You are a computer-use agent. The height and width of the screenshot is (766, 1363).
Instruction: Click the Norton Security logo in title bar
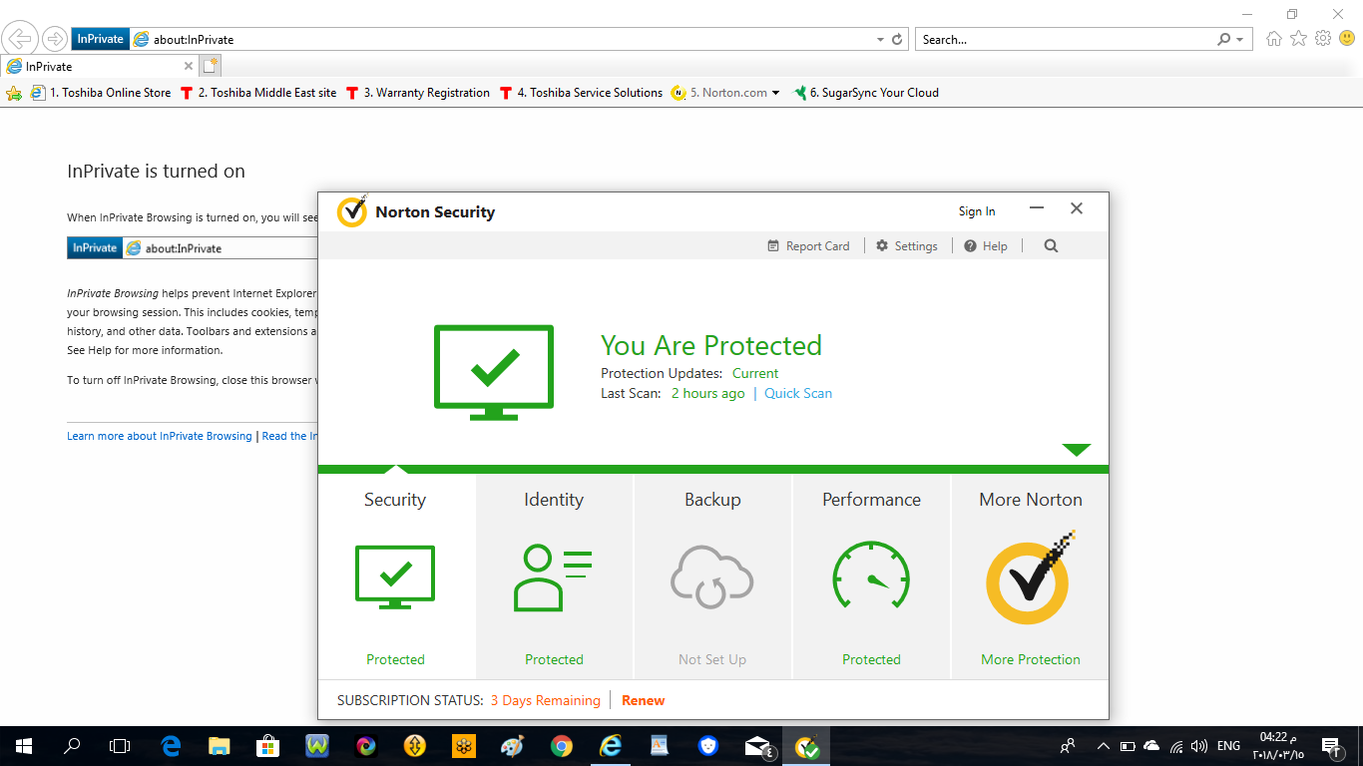[352, 211]
